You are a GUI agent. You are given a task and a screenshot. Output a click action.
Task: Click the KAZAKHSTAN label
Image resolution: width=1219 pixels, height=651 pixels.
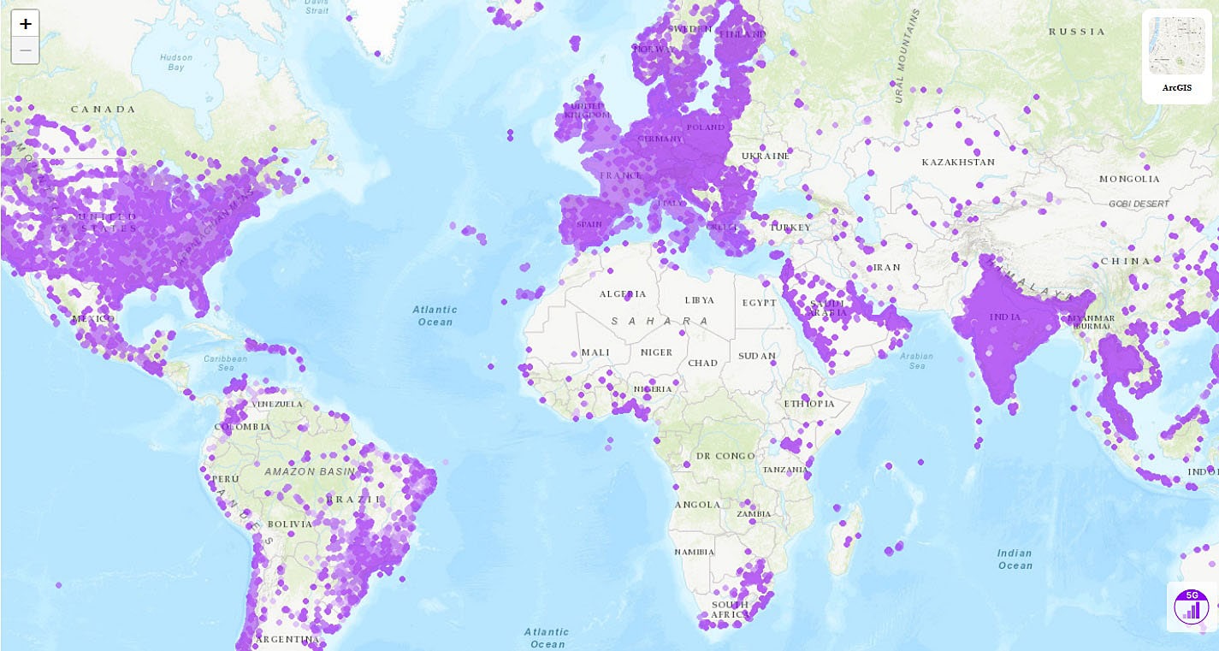click(x=958, y=163)
